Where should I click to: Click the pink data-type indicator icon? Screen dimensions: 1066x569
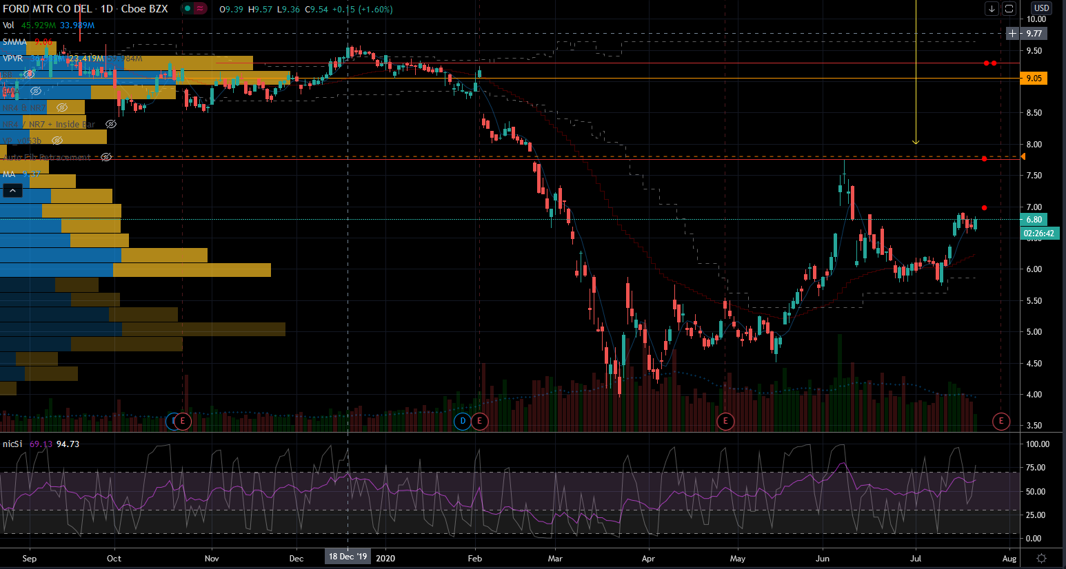pyautogui.click(x=200, y=9)
